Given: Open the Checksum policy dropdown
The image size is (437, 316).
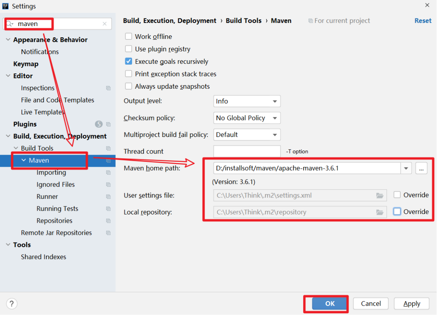Looking at the screenshot, I should point(246,118).
